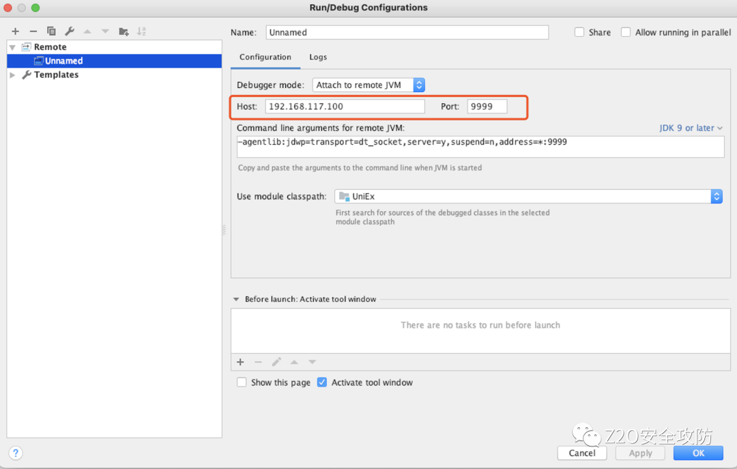737x469 pixels.
Task: Check the Show this page option
Action: pyautogui.click(x=242, y=382)
